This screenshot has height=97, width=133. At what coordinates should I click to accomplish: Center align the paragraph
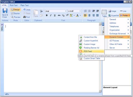tap(89, 15)
